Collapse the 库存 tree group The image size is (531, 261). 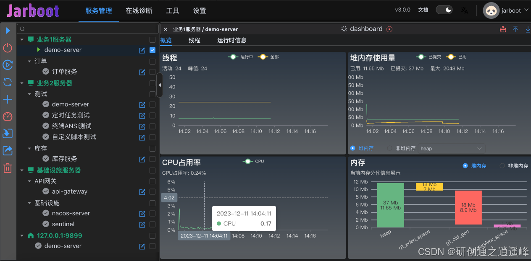29,148
